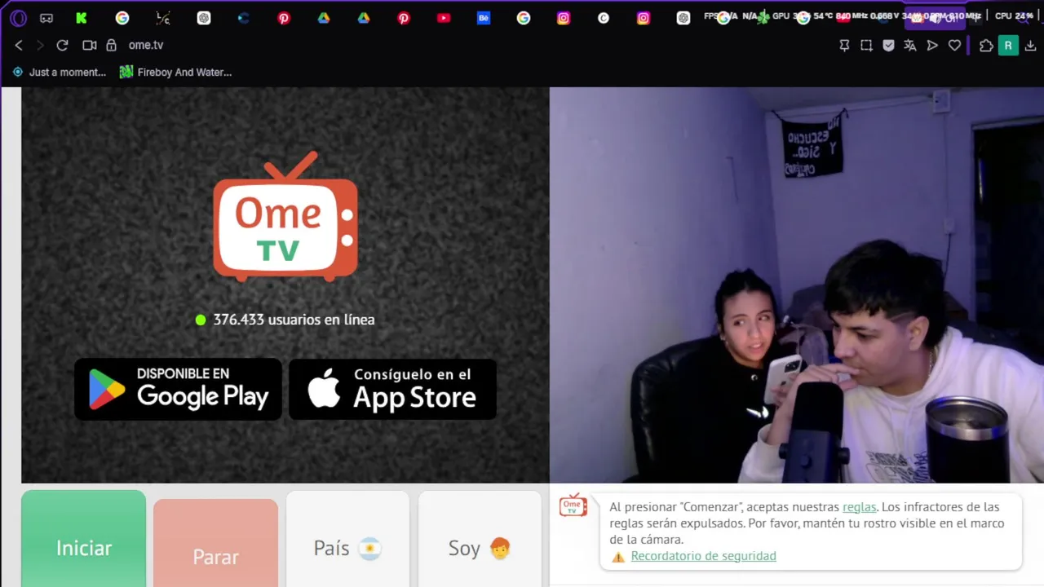Bookmark page with the heart icon

click(x=954, y=46)
